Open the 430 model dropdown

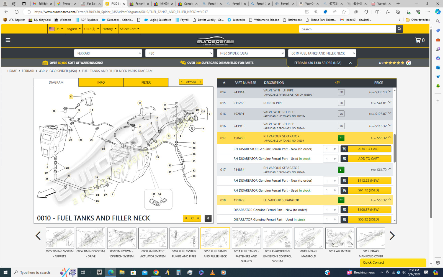pyautogui.click(x=179, y=53)
